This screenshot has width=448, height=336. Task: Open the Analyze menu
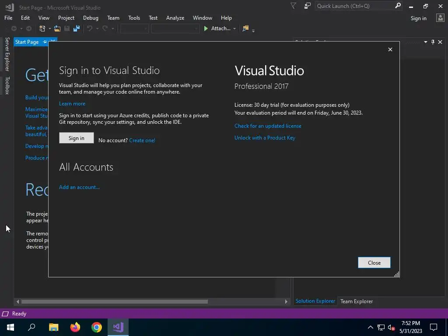175,17
